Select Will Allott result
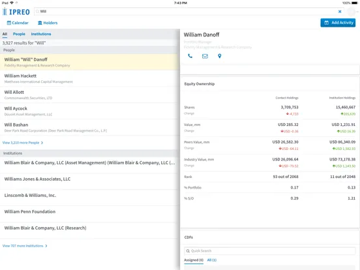Viewport: 360px width, 270px height. [x=89, y=95]
